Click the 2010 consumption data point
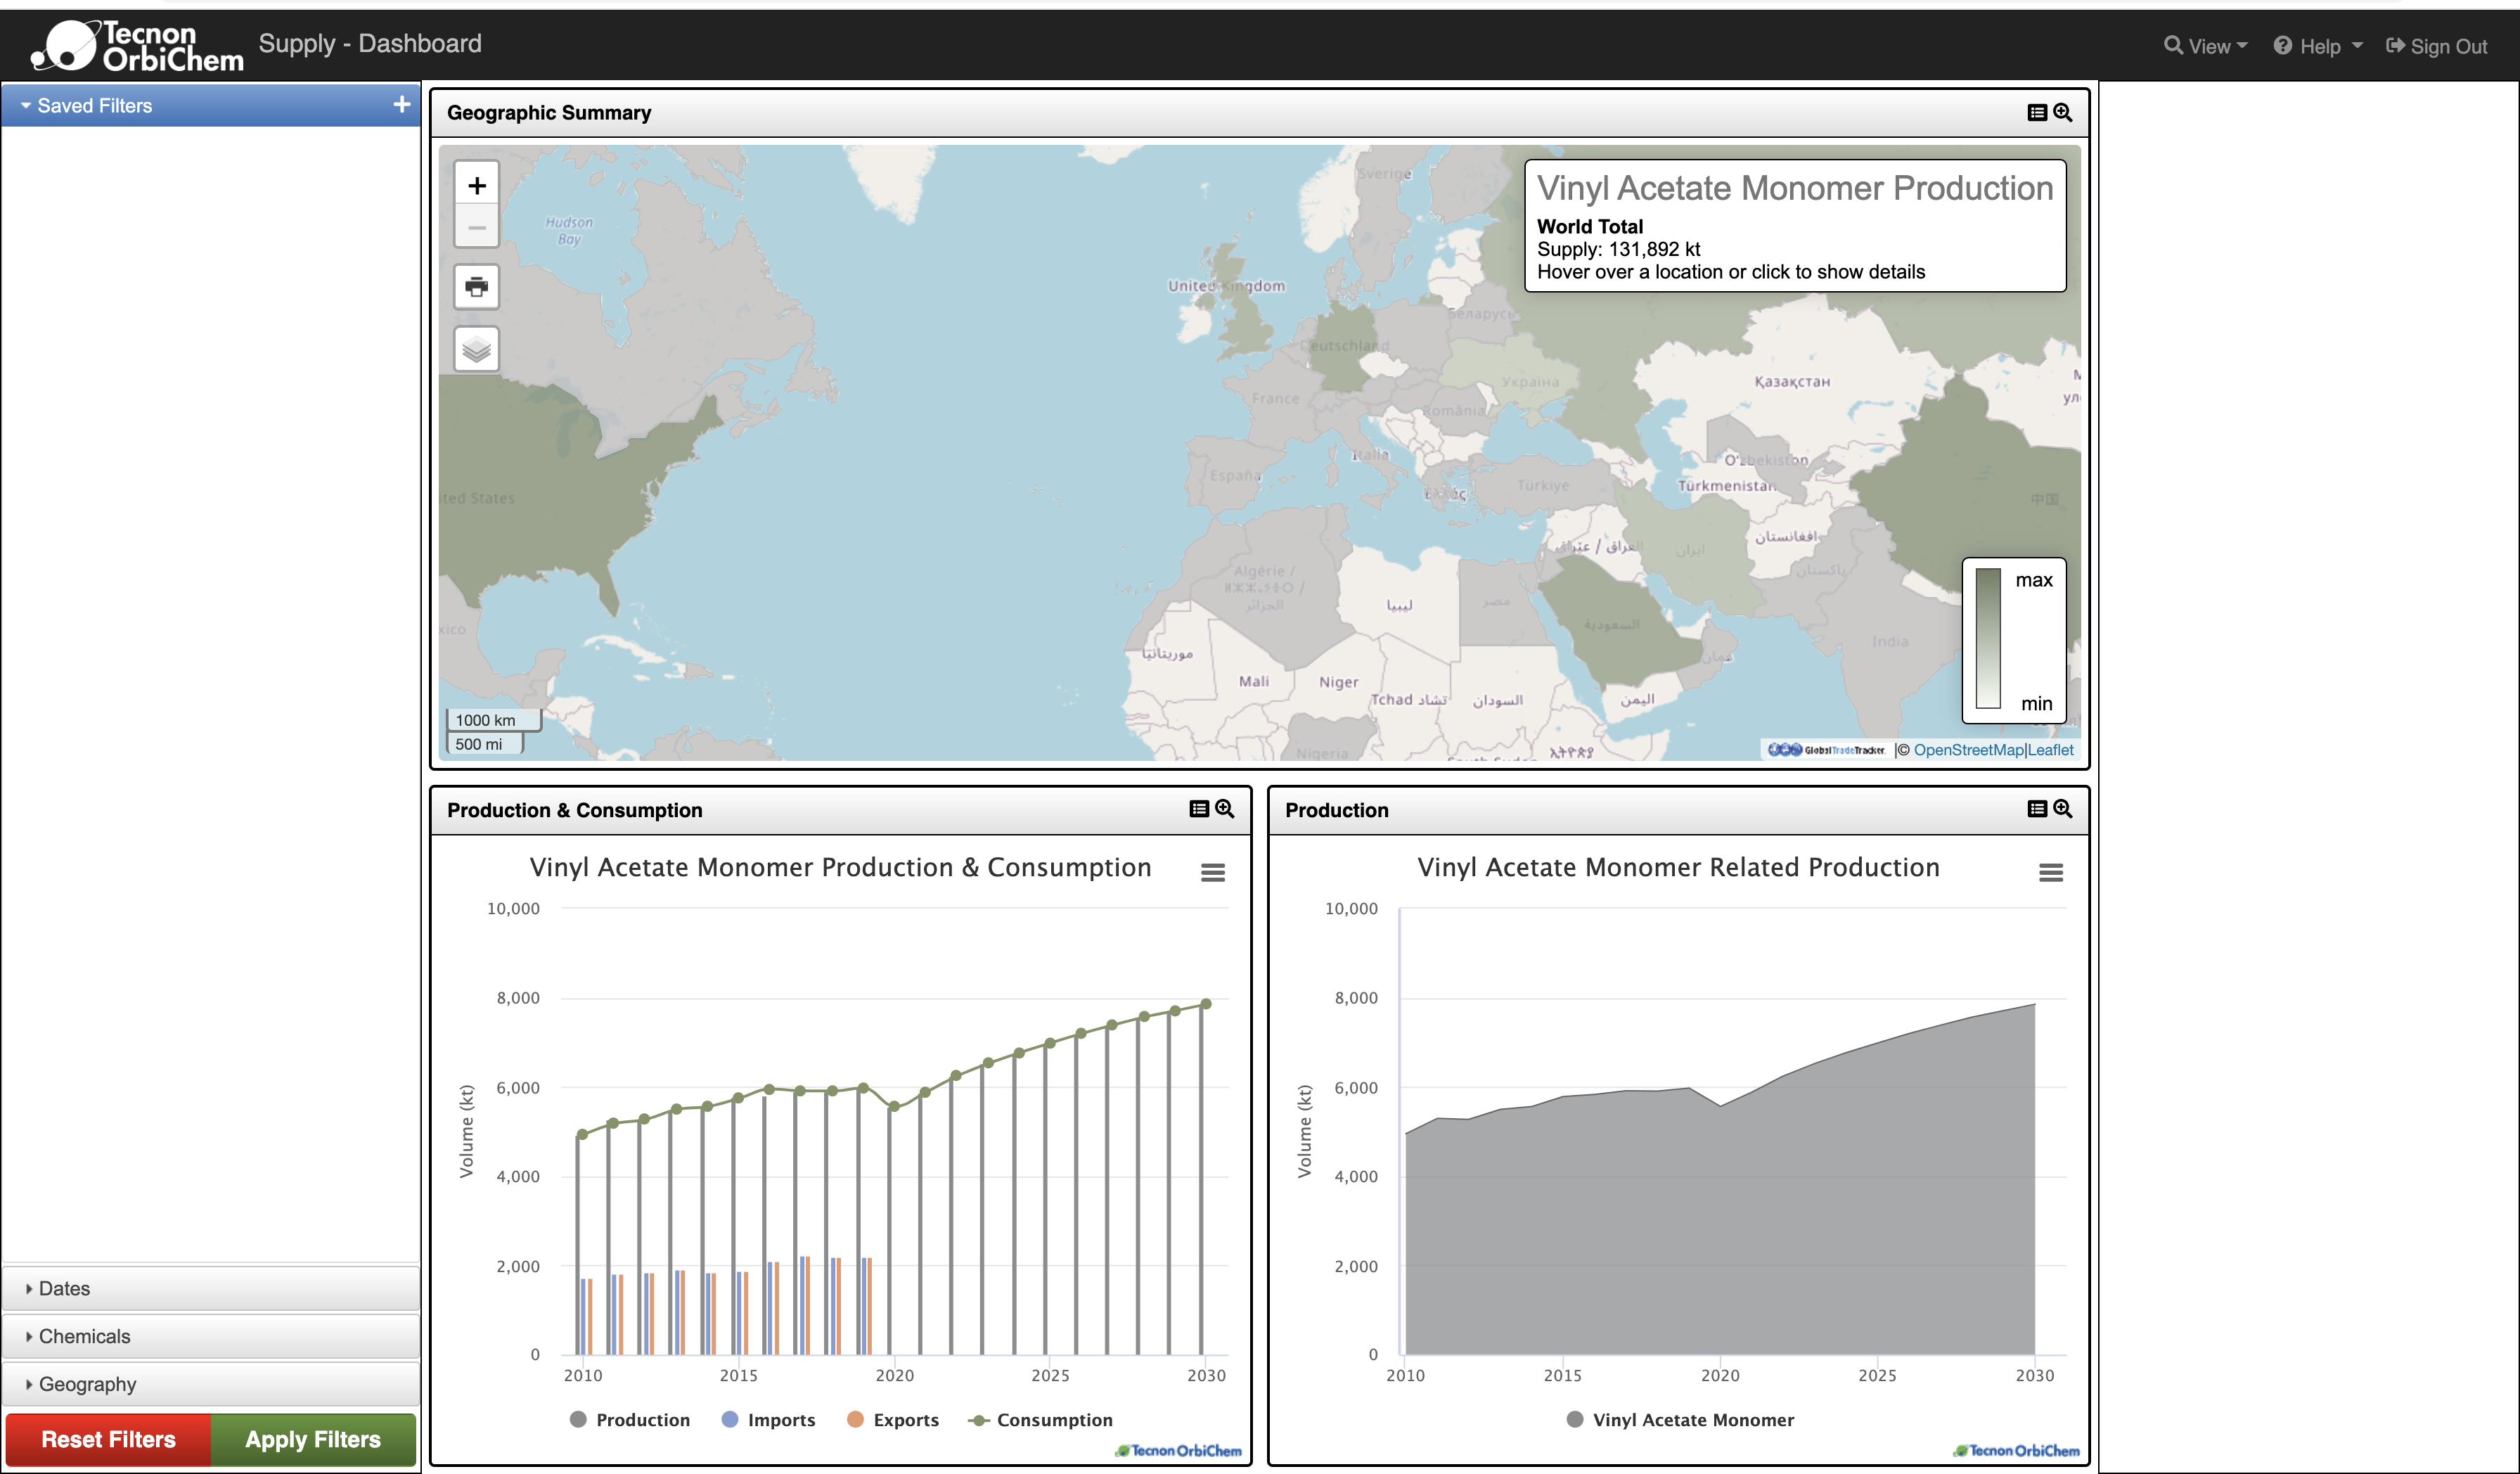The height and width of the screenshot is (1474, 2520). point(582,1135)
